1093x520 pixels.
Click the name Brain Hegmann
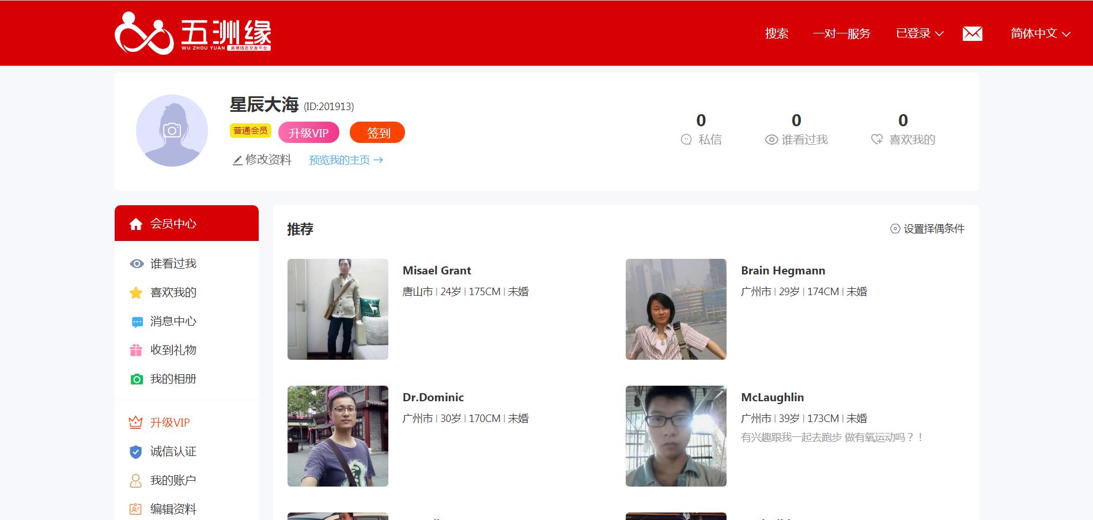(783, 270)
